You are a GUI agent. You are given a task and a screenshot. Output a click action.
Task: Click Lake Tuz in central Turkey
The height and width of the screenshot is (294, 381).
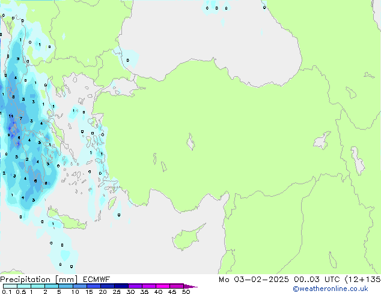tap(192, 143)
